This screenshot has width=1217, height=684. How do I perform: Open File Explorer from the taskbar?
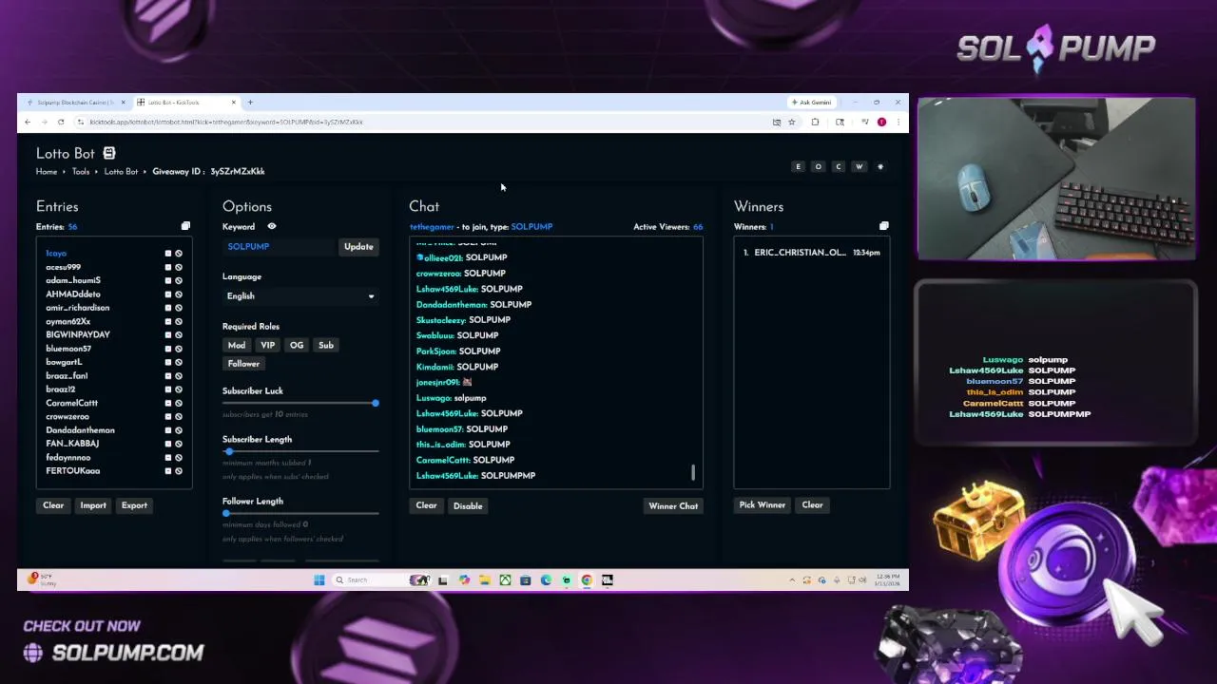point(484,579)
